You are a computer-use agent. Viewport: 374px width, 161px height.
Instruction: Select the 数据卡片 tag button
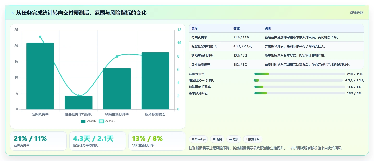click(253, 139)
